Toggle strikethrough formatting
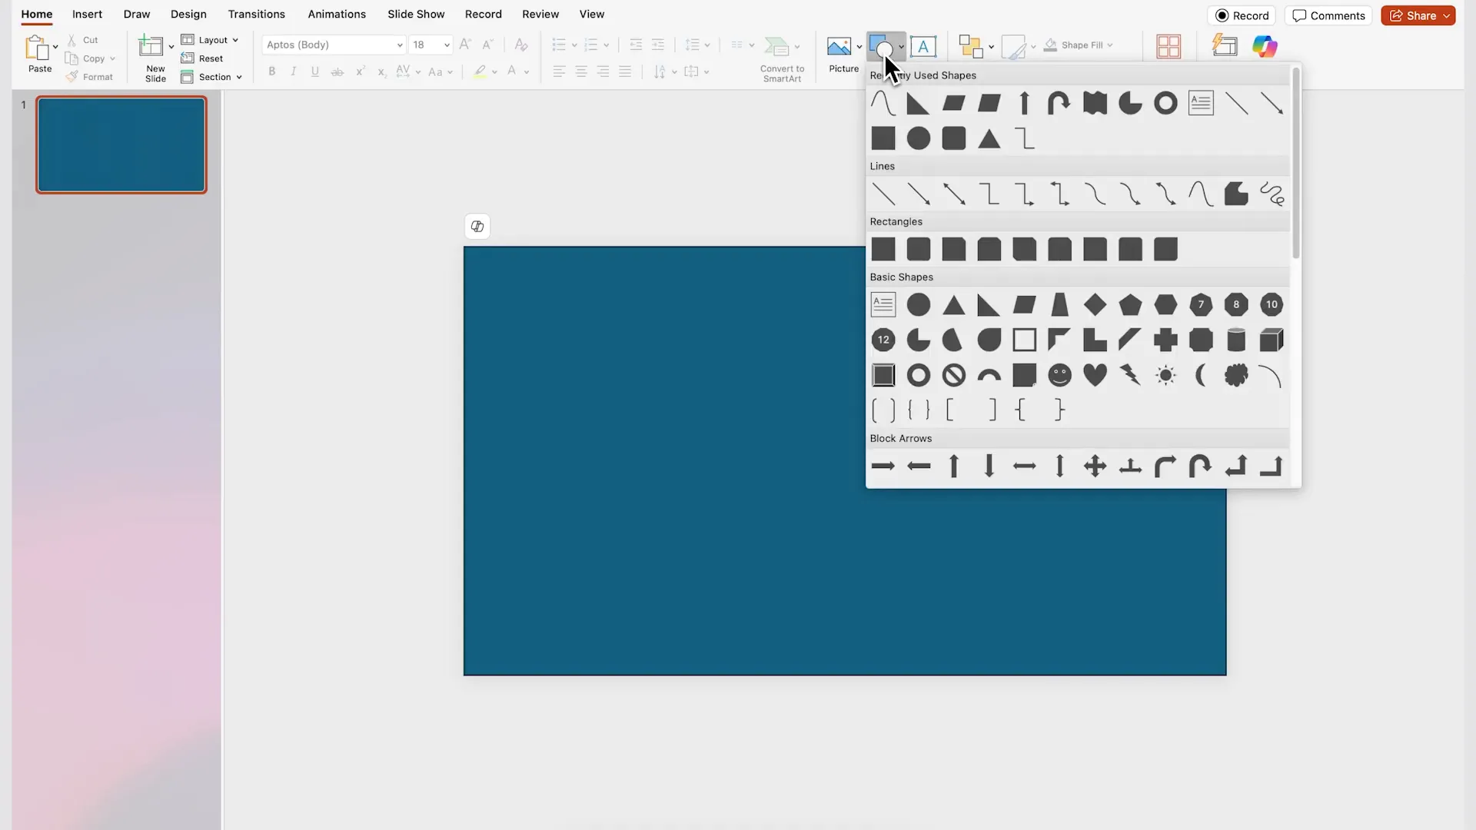This screenshot has width=1476, height=830. point(337,71)
